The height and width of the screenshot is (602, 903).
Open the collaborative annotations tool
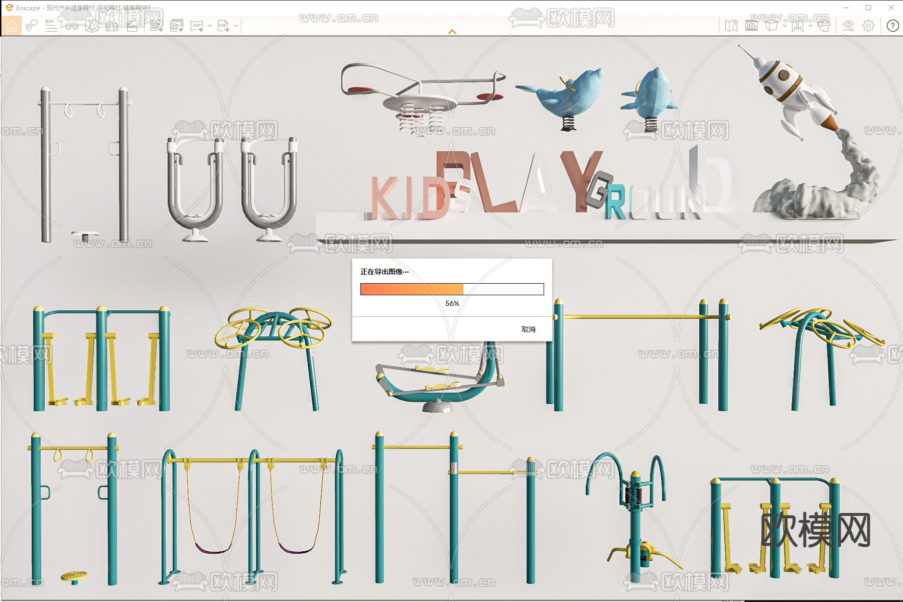(31, 26)
